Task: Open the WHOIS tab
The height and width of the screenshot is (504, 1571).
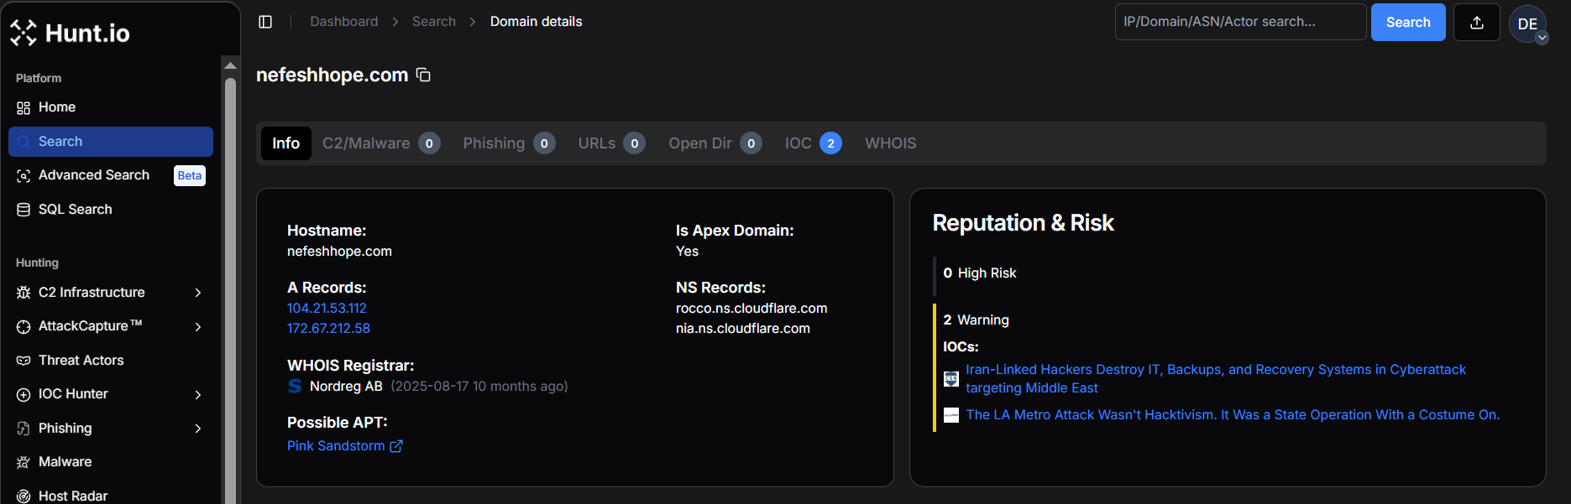Action: (x=891, y=143)
